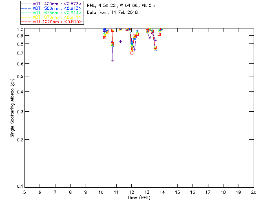Click the 'Data from: 11 Feb 2018' label
The height and width of the screenshot is (208, 261).
tap(113, 13)
